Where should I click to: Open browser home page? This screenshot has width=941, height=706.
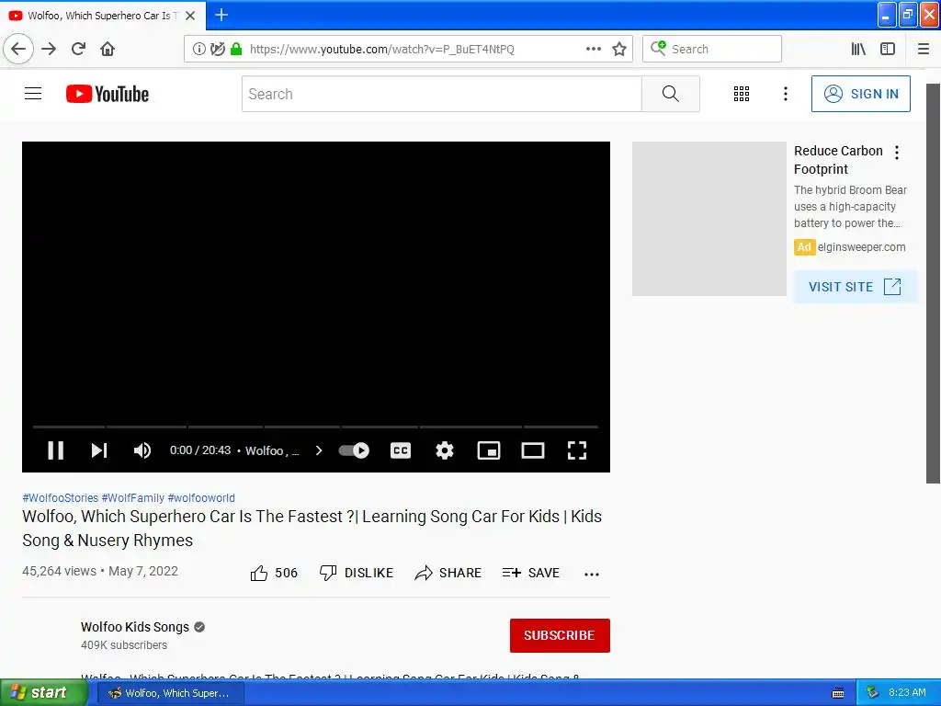108,49
